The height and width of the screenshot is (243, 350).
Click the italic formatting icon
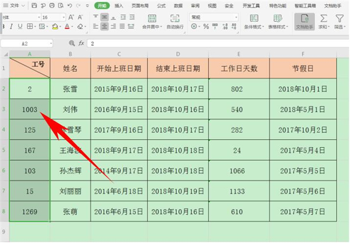pos(12,26)
